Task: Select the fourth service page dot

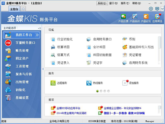Action: (x=109, y=91)
